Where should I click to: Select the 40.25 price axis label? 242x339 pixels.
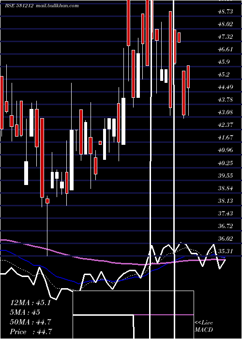226,163
